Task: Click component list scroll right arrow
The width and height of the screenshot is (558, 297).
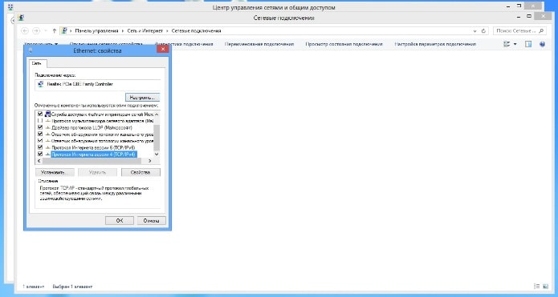Action: 150,161
